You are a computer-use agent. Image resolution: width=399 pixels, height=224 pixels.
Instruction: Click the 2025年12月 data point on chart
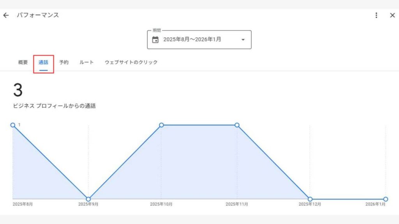310,199
